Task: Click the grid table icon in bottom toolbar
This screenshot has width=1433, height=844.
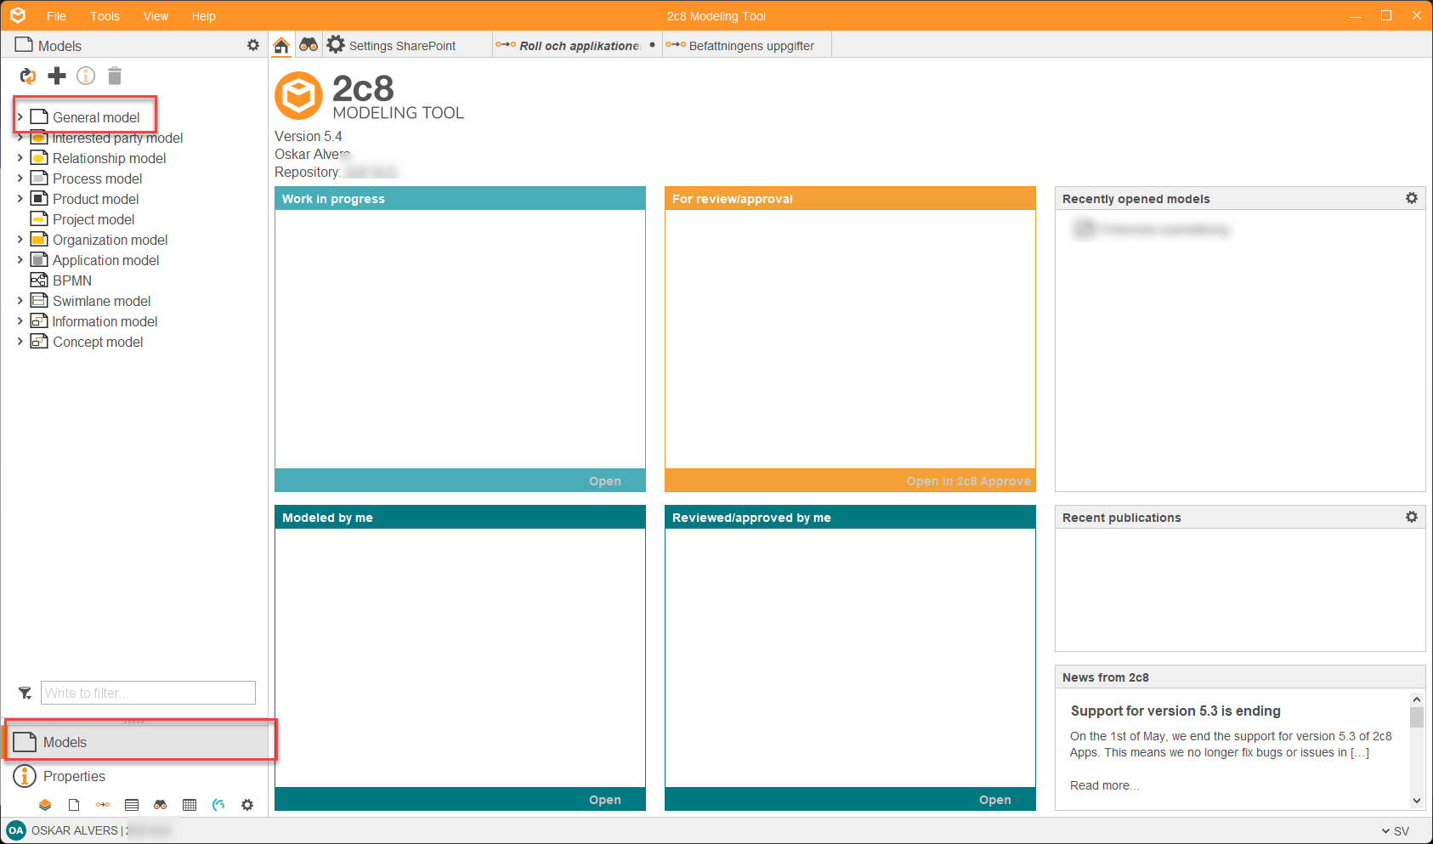Action: (x=190, y=805)
